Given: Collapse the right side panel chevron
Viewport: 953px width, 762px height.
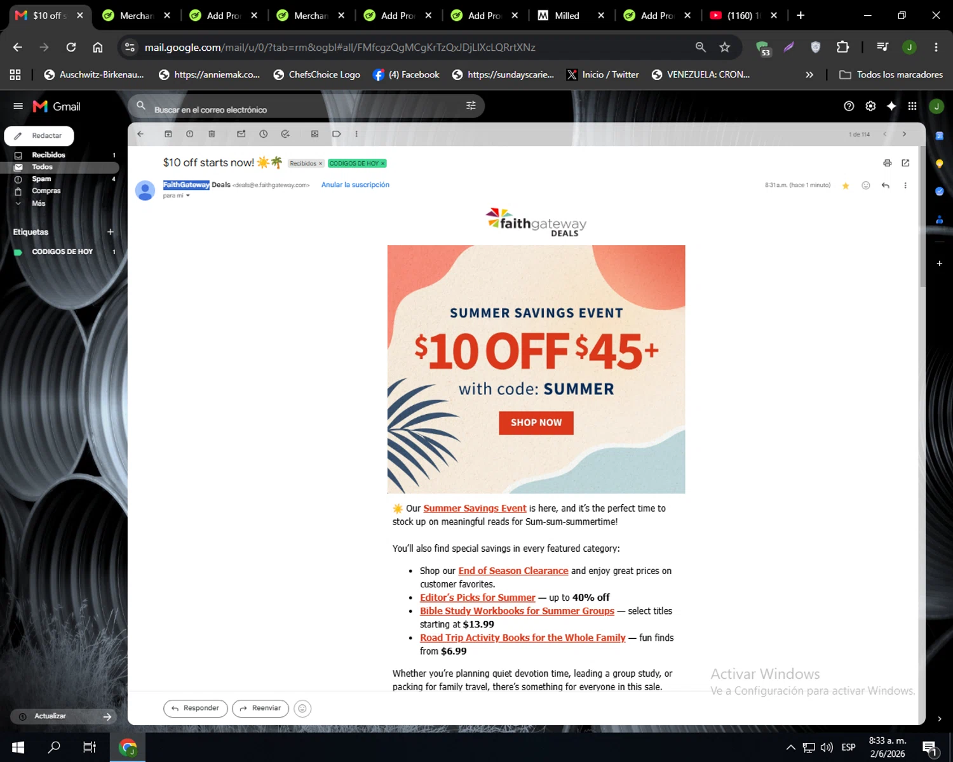Looking at the screenshot, I should [x=939, y=719].
